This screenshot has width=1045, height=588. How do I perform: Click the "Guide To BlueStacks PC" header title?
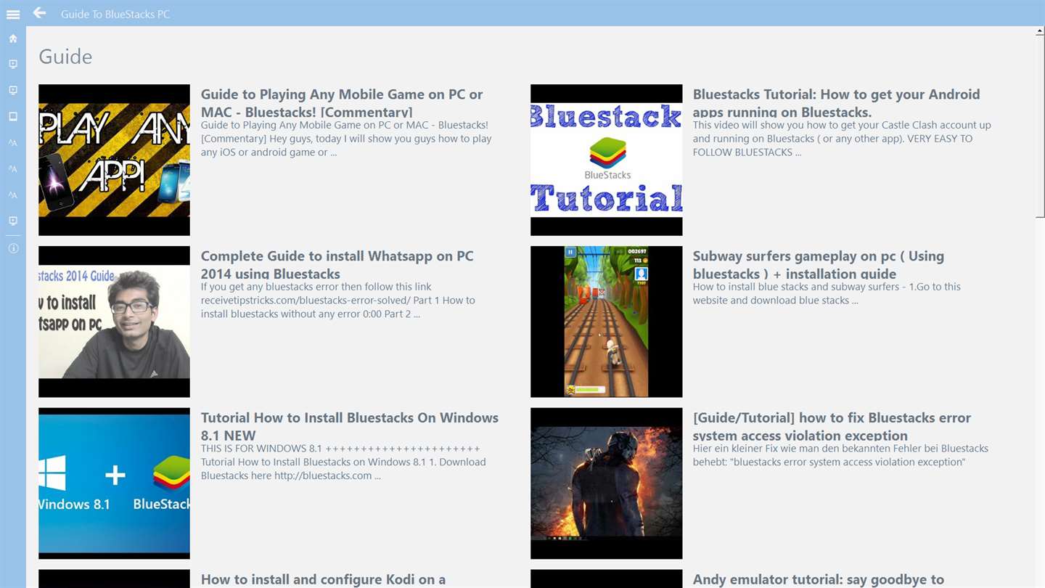tap(115, 14)
